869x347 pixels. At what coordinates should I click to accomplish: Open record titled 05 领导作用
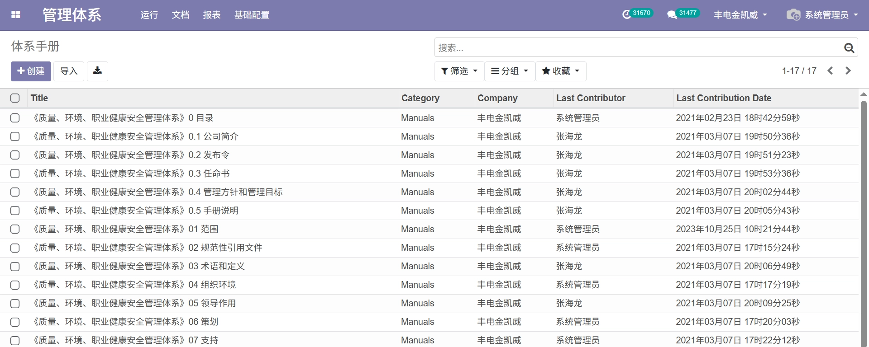coord(133,303)
